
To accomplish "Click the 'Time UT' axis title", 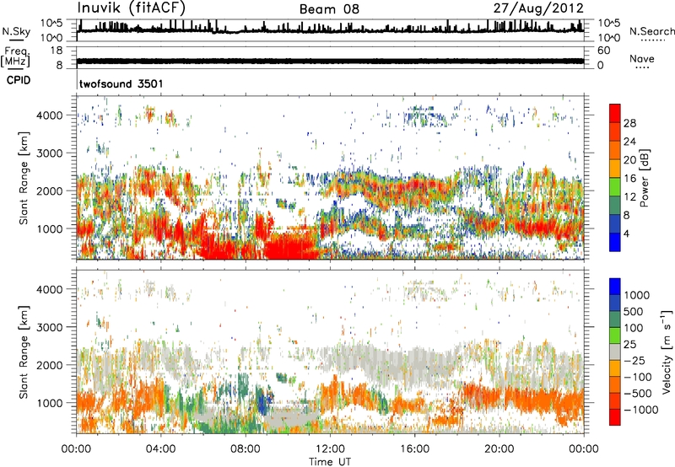I will [x=330, y=462].
